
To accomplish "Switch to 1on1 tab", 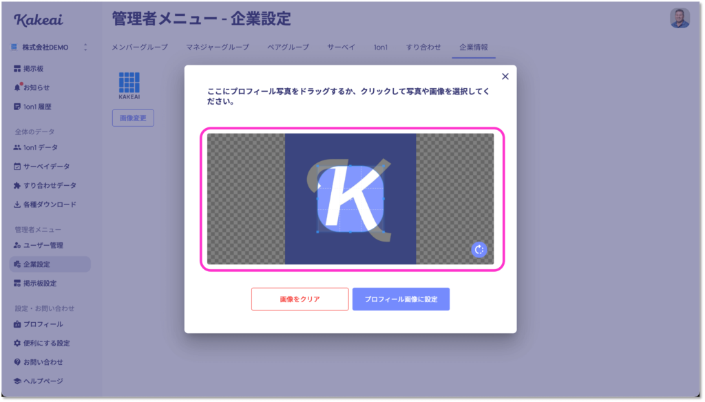I will point(380,47).
